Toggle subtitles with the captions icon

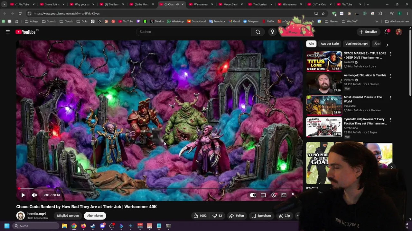pyautogui.click(x=263, y=195)
